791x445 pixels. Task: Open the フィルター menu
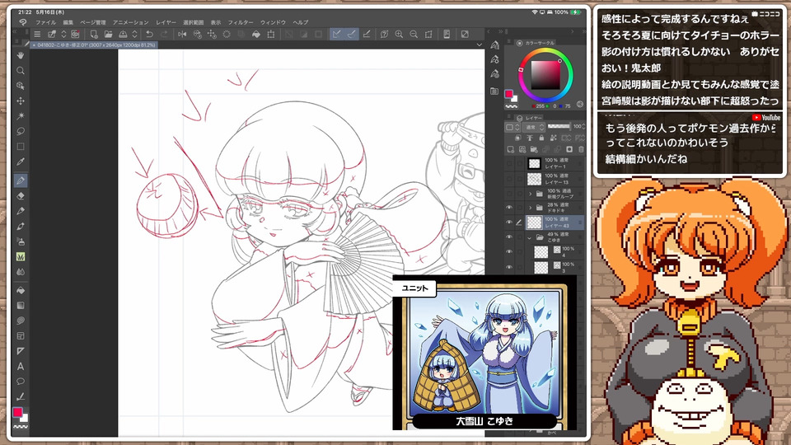click(x=241, y=22)
